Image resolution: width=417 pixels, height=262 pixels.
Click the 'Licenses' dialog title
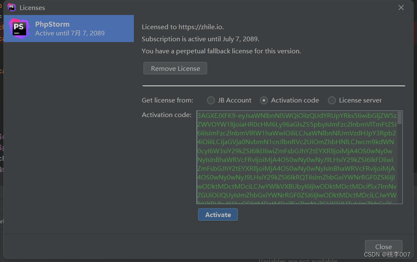tap(32, 7)
